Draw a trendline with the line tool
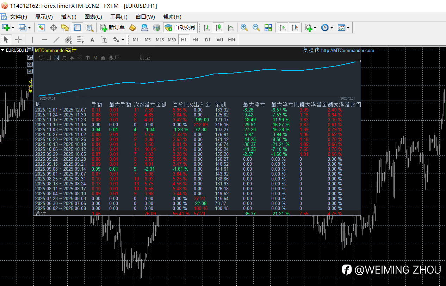The image size is (446, 286). [x=56, y=40]
